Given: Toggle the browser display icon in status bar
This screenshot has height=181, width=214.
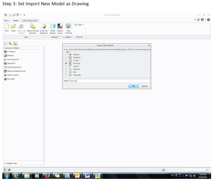Looking at the screenshot, I should tap(9, 170).
